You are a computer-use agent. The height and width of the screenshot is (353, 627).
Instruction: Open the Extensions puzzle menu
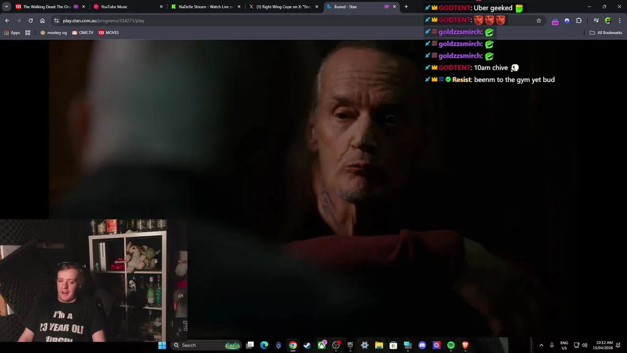[579, 21]
